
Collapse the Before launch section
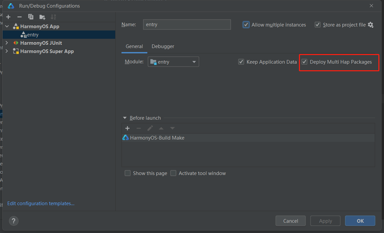pos(125,118)
